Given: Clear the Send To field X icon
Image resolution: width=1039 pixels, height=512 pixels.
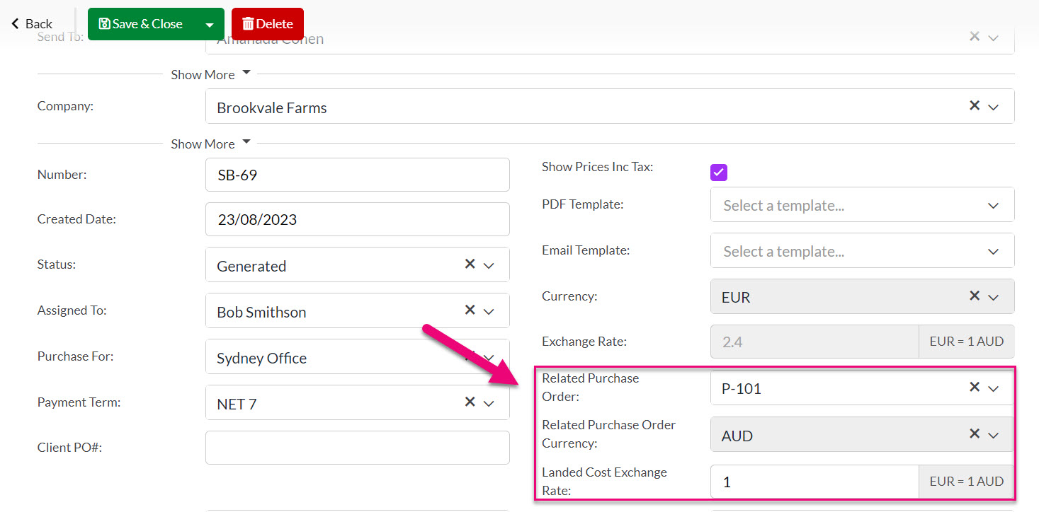Looking at the screenshot, I should click(975, 35).
